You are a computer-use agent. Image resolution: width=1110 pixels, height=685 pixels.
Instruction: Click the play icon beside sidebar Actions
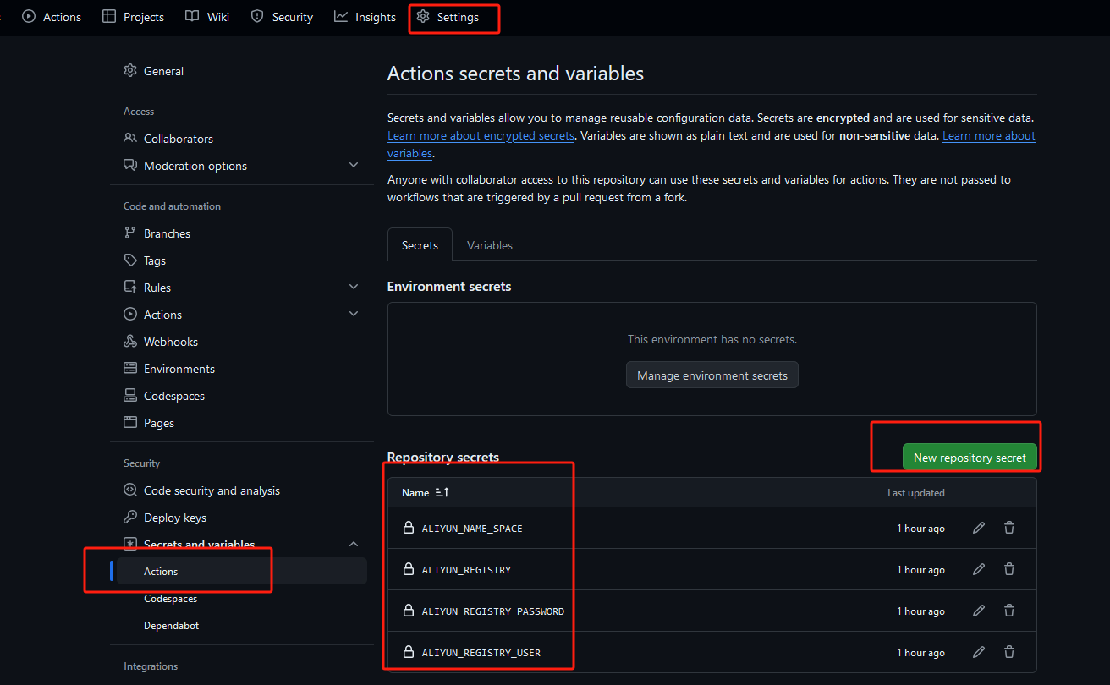(x=130, y=315)
